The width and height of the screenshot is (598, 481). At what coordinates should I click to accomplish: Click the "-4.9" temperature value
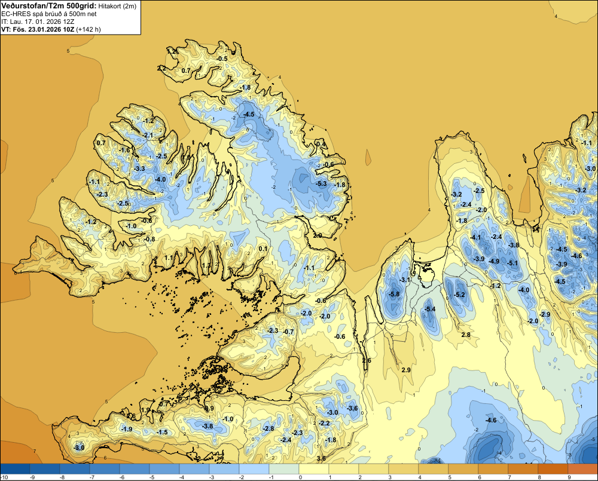point(495,261)
